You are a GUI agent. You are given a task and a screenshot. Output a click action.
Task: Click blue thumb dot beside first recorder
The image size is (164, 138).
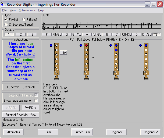tap(51, 46)
